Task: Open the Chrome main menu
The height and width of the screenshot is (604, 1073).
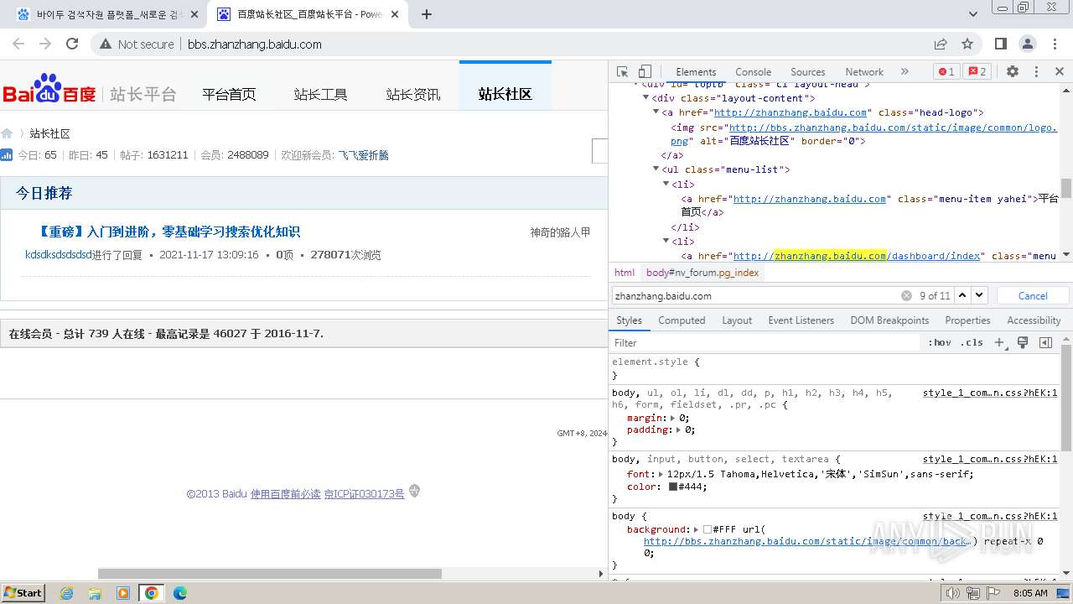Action: tap(1054, 44)
